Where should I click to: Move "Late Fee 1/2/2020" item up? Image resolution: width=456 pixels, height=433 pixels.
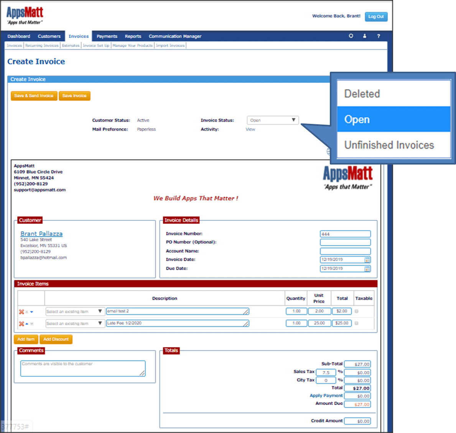pyautogui.click(x=27, y=324)
